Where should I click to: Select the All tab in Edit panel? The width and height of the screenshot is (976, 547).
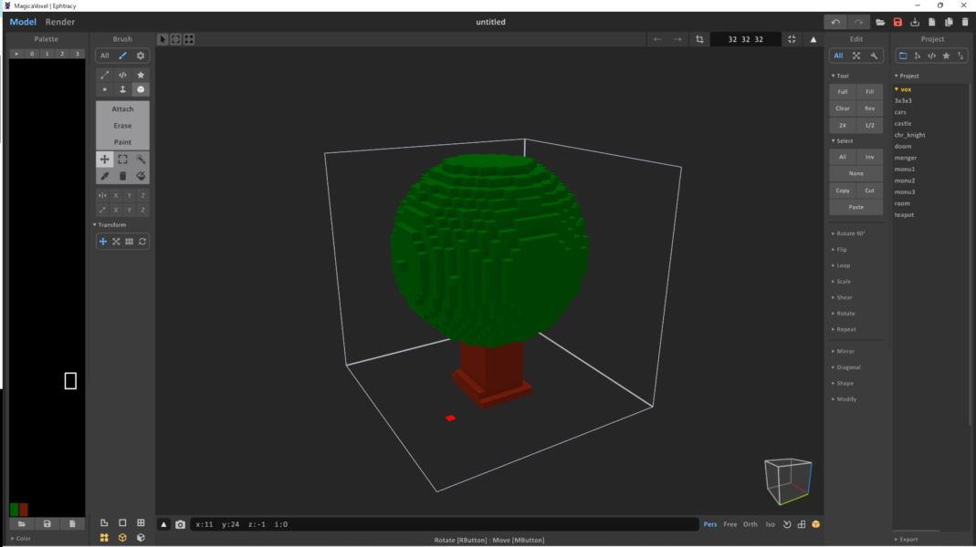click(838, 56)
